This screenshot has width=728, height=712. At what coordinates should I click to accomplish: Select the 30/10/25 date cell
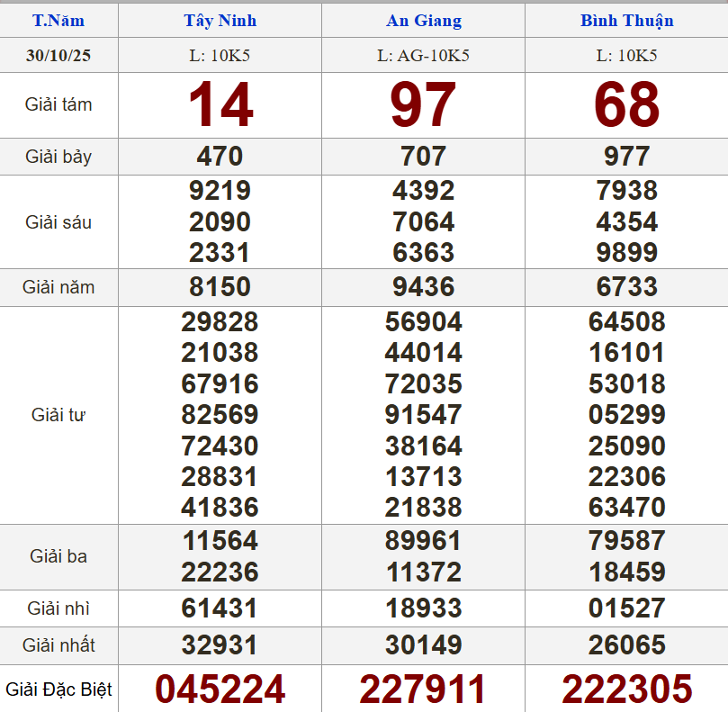tap(58, 56)
